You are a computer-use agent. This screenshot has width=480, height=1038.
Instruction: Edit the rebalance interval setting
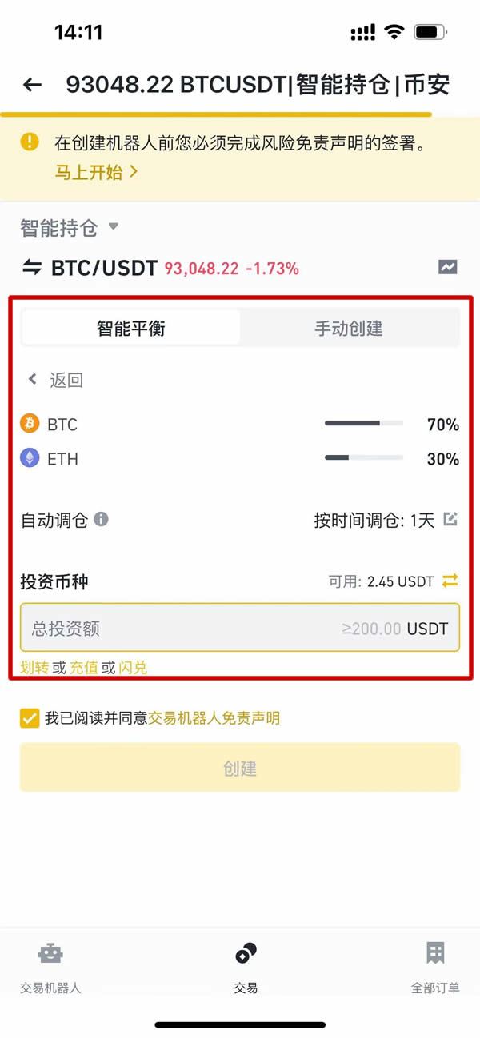click(x=450, y=520)
